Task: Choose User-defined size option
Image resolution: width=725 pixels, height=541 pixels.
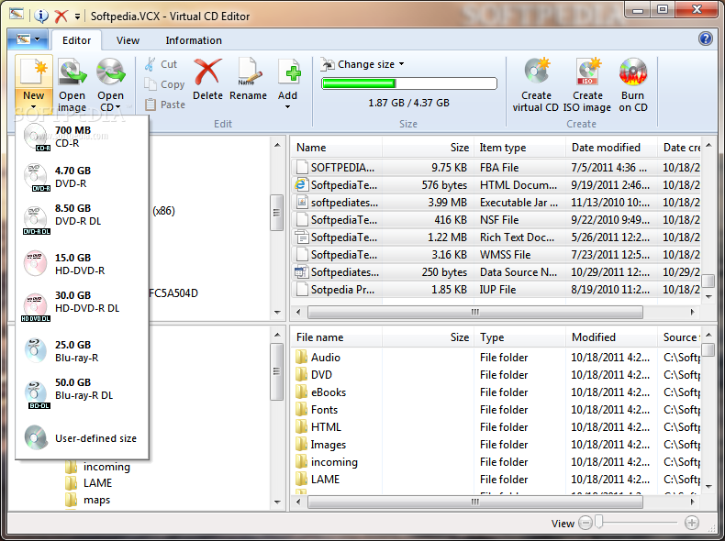Action: point(83,438)
